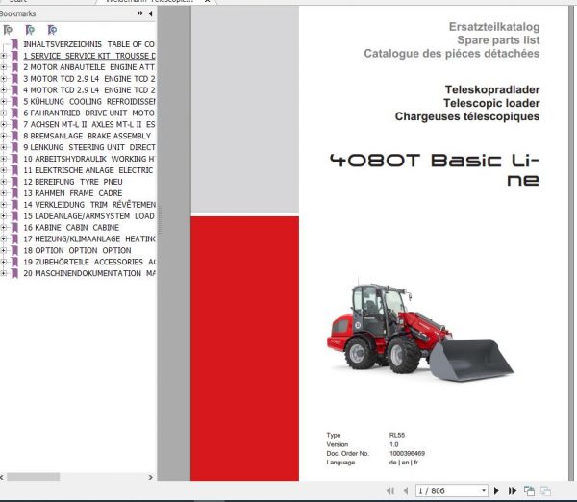Click the Bookmarks panel title
Viewport: 577px width, 502px height.
(x=17, y=13)
